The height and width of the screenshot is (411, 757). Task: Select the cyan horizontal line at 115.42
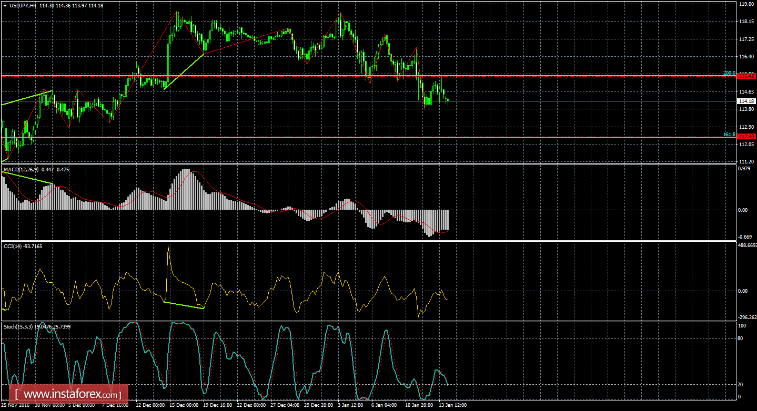(368, 76)
